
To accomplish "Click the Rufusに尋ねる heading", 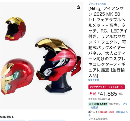I will coord(7,117).
